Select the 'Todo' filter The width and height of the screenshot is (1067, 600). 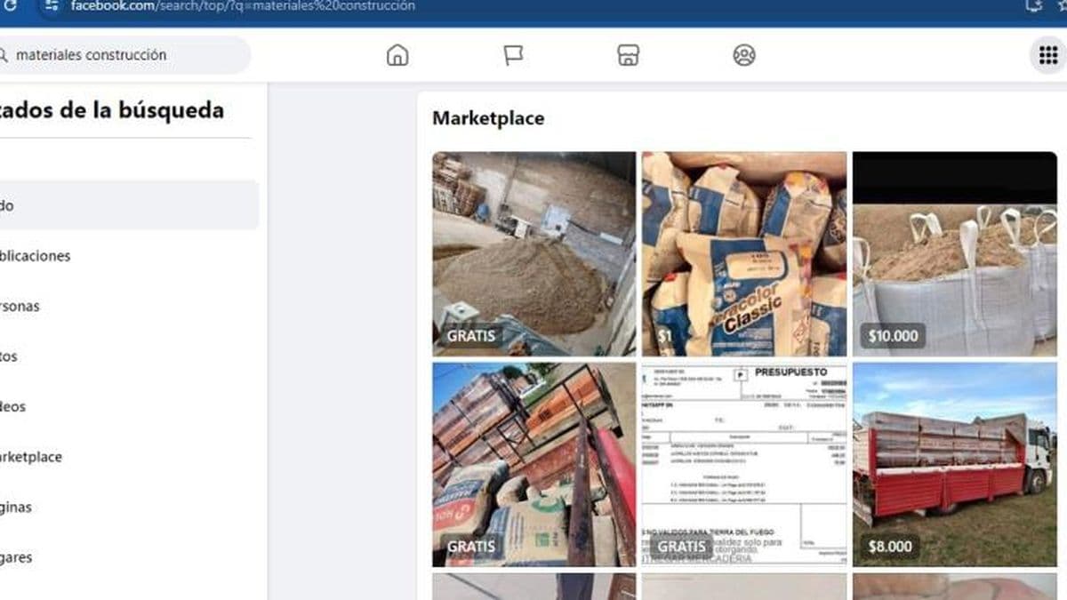point(130,205)
